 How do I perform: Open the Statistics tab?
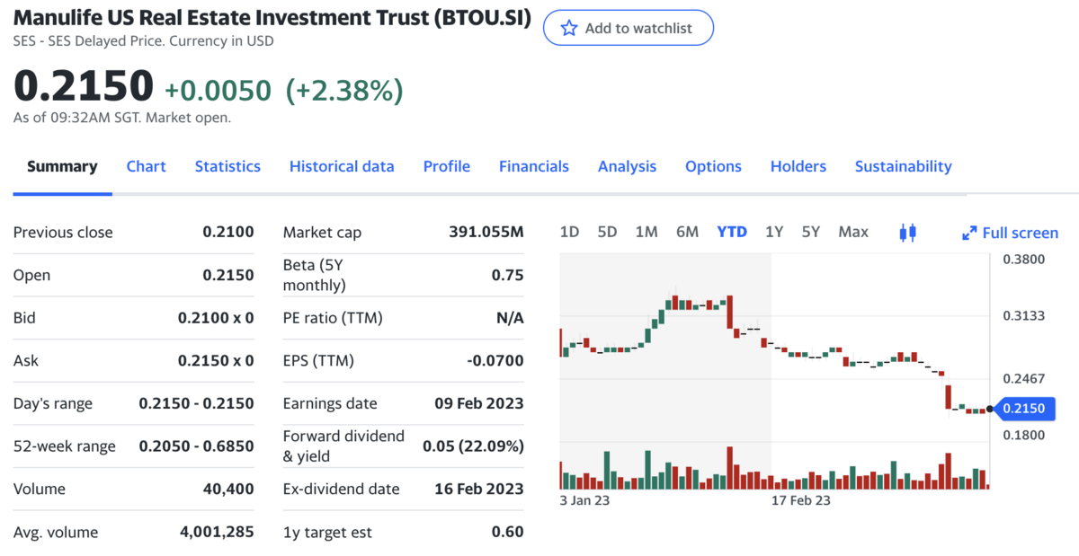(227, 166)
